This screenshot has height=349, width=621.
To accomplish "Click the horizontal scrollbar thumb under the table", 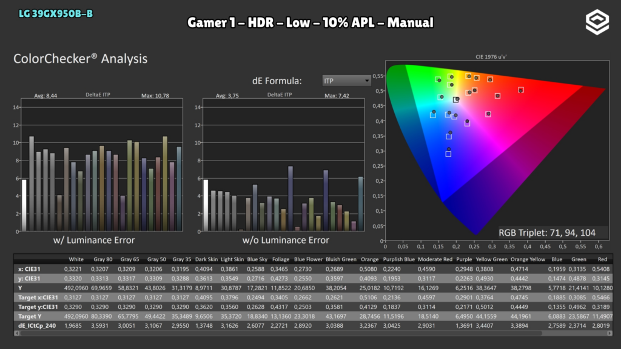I will [x=281, y=333].
